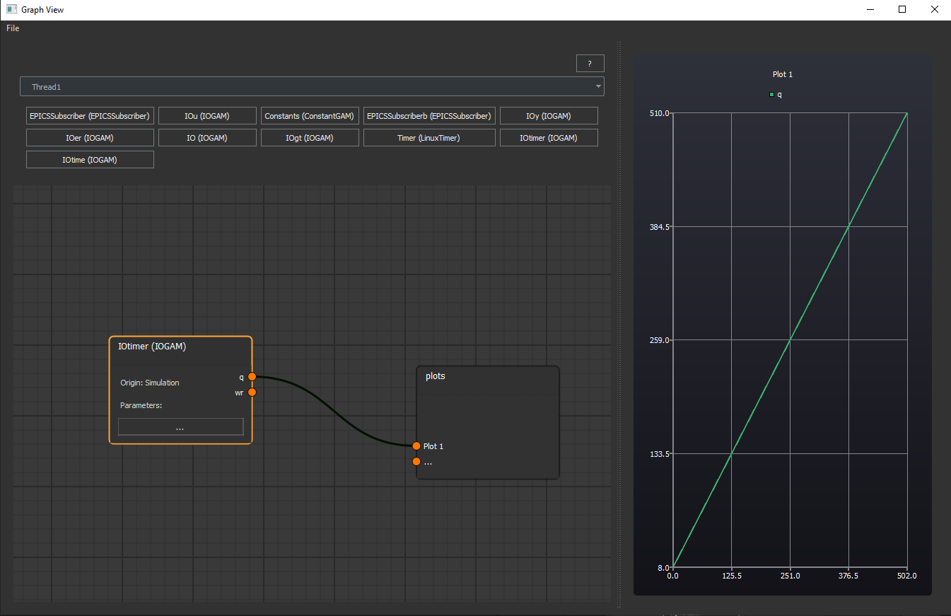
Task: Open help with the "?" button
Action: point(590,63)
